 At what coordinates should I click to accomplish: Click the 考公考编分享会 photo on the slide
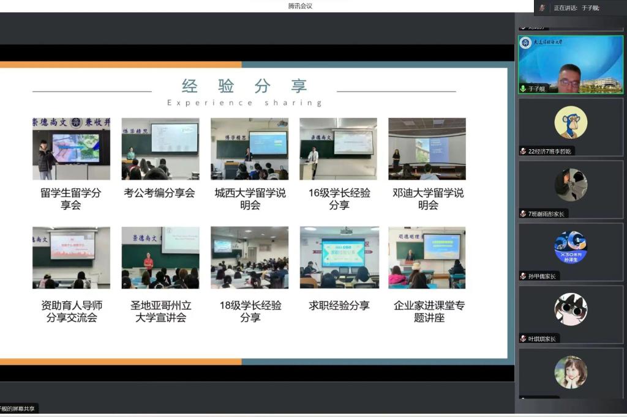pyautogui.click(x=160, y=149)
